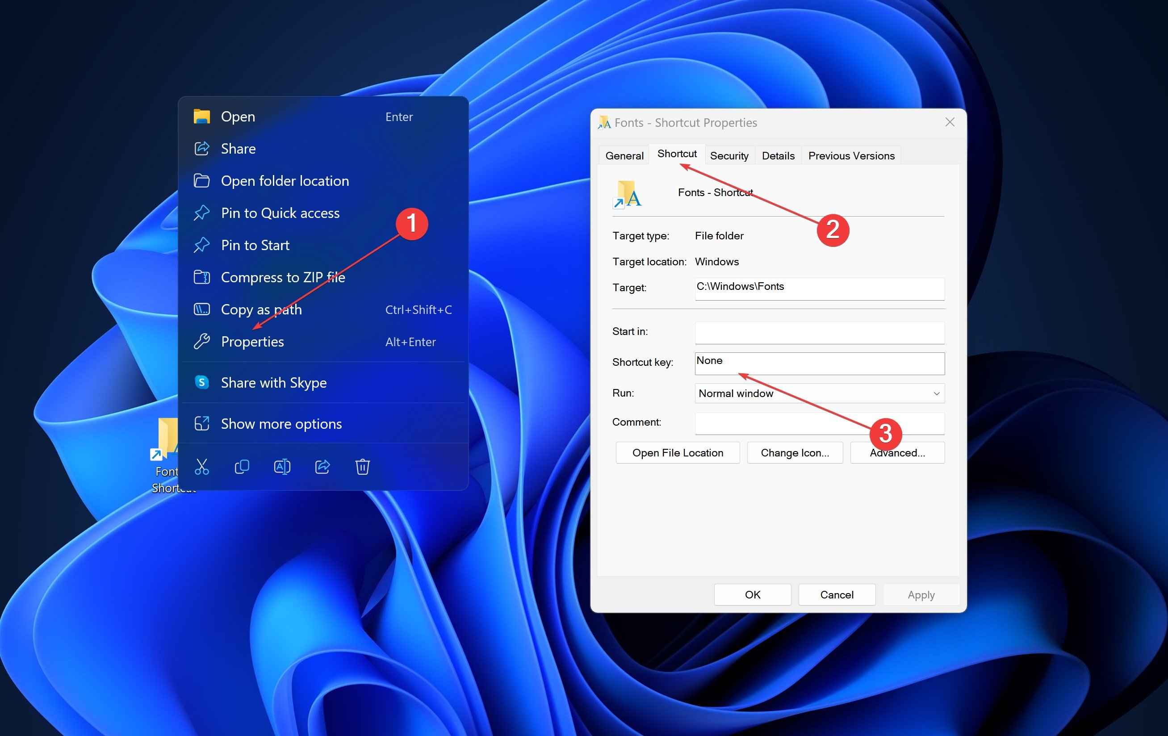Switch to the Shortcut tab

pyautogui.click(x=677, y=154)
